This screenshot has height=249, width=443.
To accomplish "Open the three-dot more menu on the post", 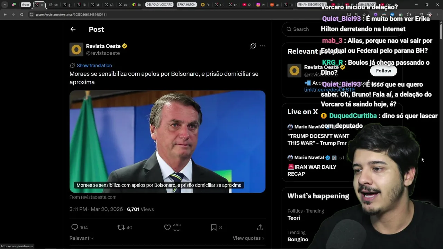I will [x=262, y=46].
